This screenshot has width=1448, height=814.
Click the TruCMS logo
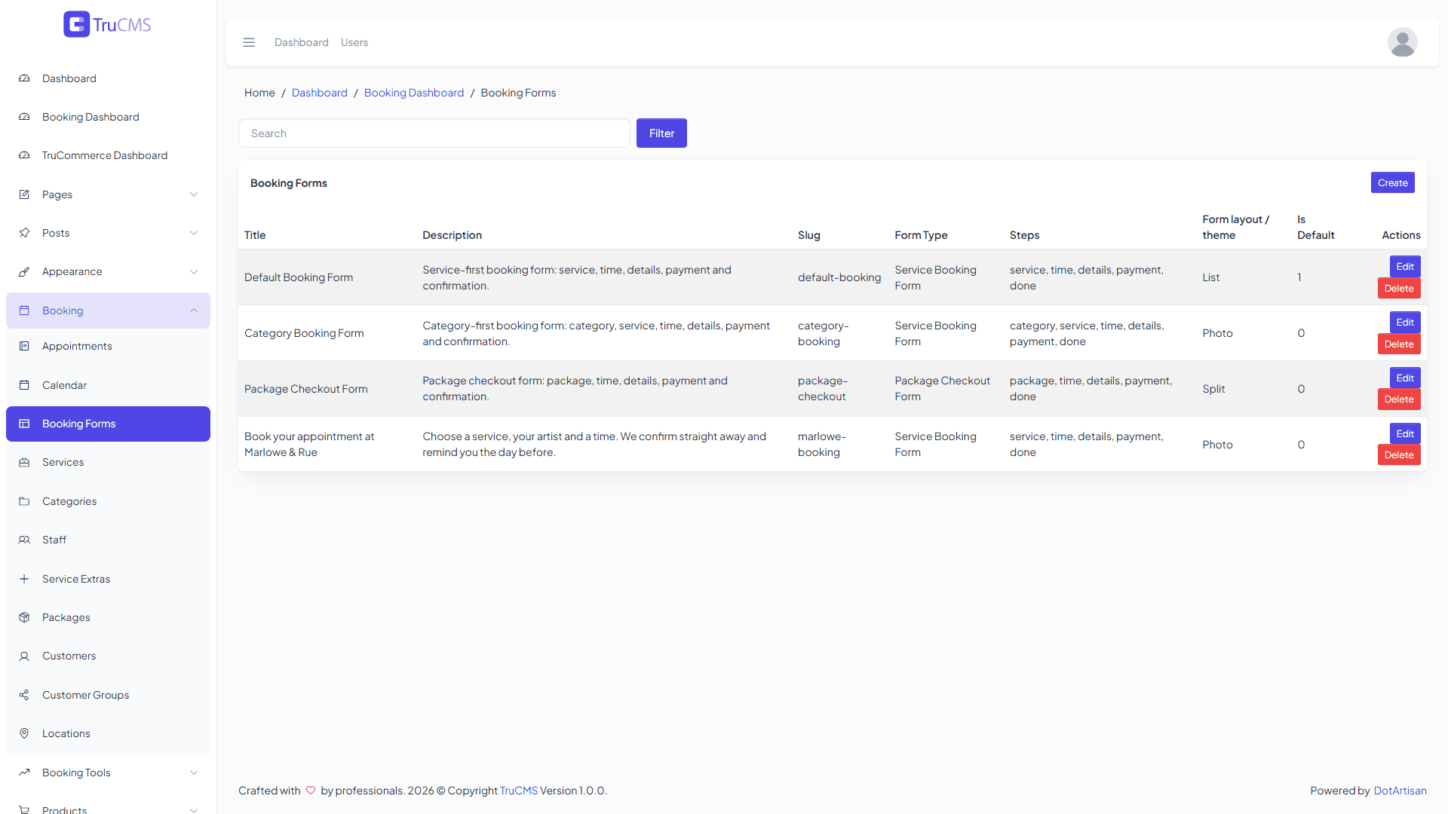pos(107,24)
